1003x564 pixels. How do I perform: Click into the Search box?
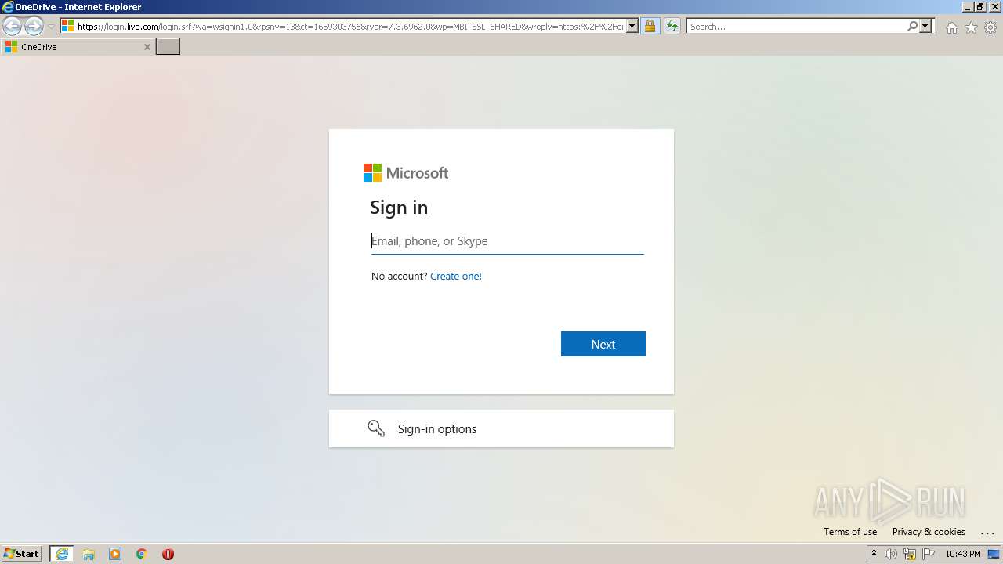[796, 27]
